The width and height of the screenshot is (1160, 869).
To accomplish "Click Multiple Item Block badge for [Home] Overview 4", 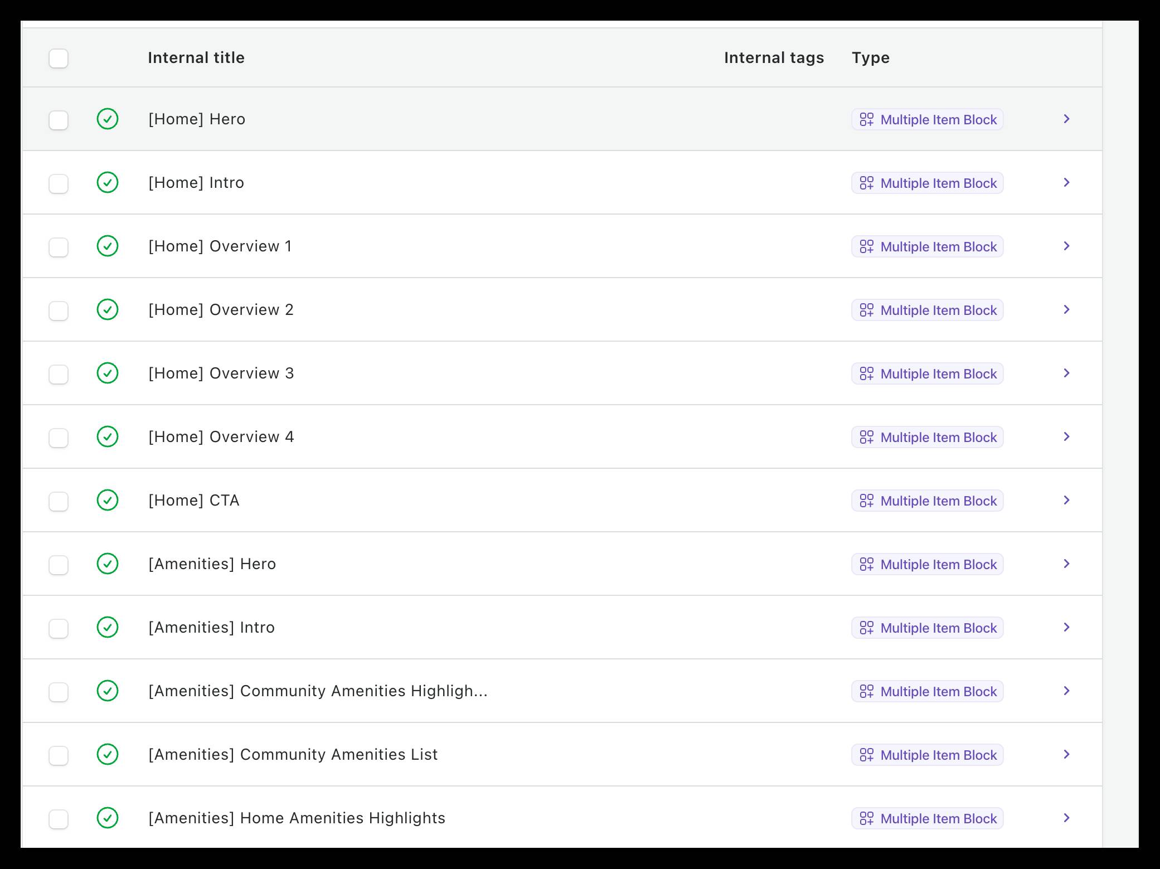I will pyautogui.click(x=928, y=437).
